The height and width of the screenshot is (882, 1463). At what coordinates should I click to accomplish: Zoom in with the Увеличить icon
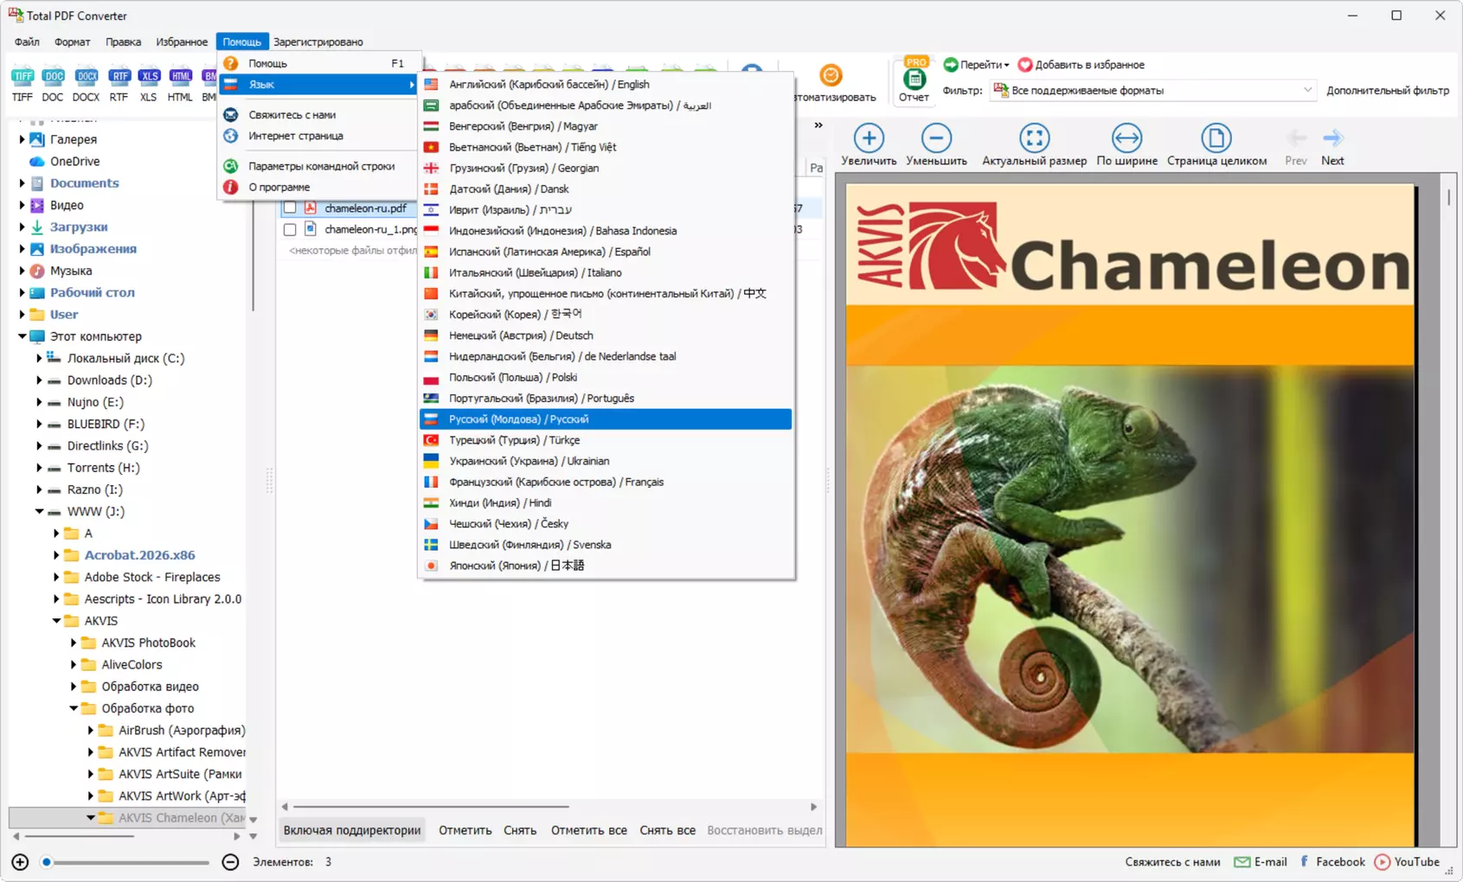869,144
